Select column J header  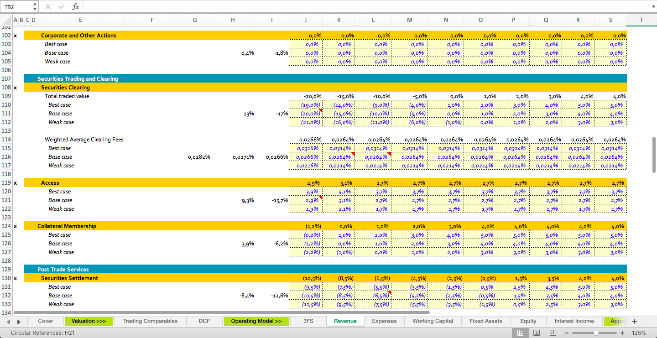(306, 20)
